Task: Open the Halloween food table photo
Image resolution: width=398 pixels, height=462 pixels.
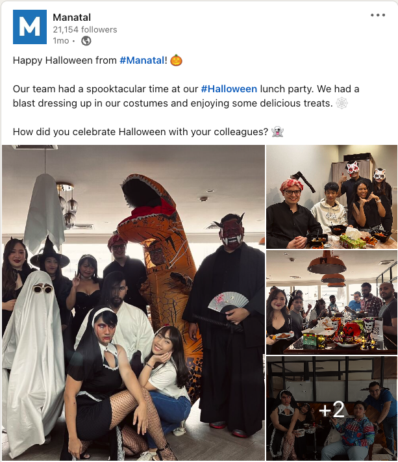Action: pyautogui.click(x=332, y=302)
